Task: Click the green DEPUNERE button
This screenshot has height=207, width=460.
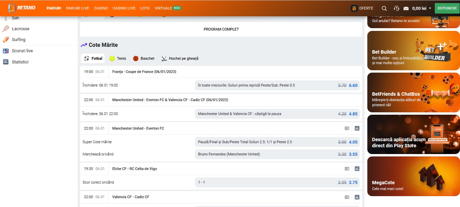Action: point(447,8)
